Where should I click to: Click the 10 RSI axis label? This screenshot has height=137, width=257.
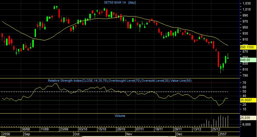(x=244, y=109)
